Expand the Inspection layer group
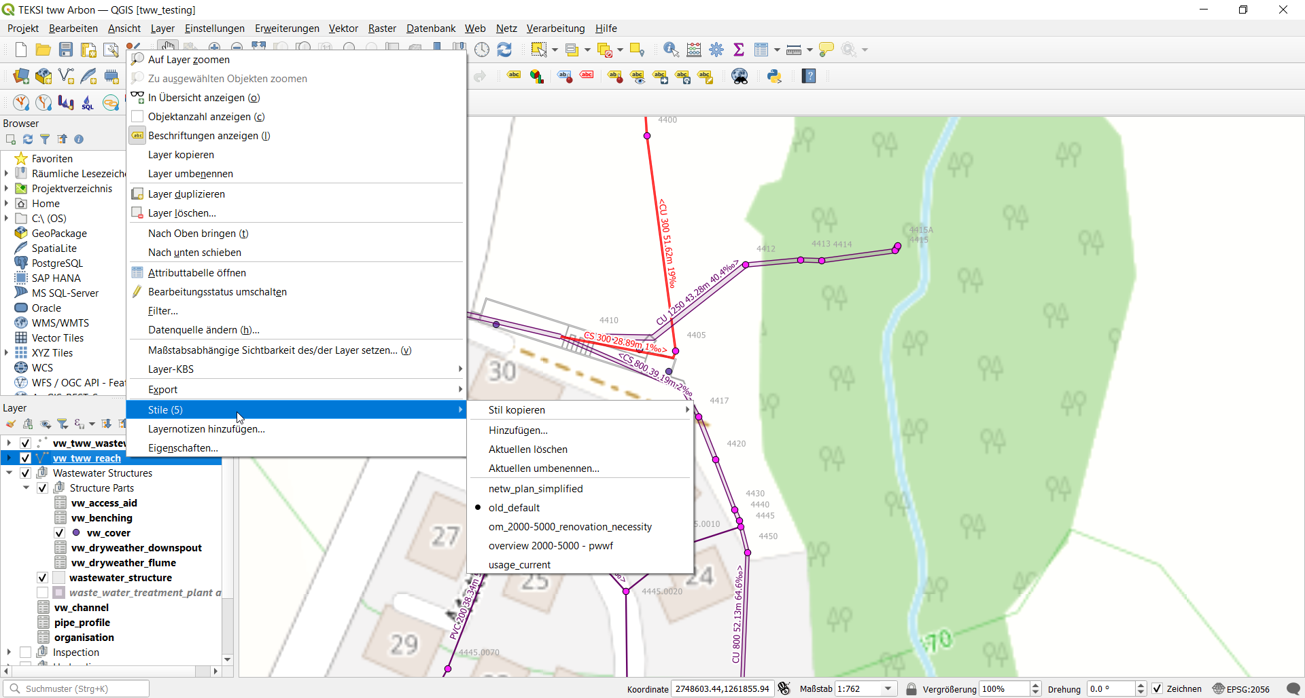 tap(9, 653)
